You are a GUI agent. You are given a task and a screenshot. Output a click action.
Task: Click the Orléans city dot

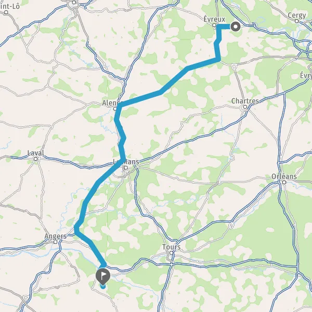[284, 182]
